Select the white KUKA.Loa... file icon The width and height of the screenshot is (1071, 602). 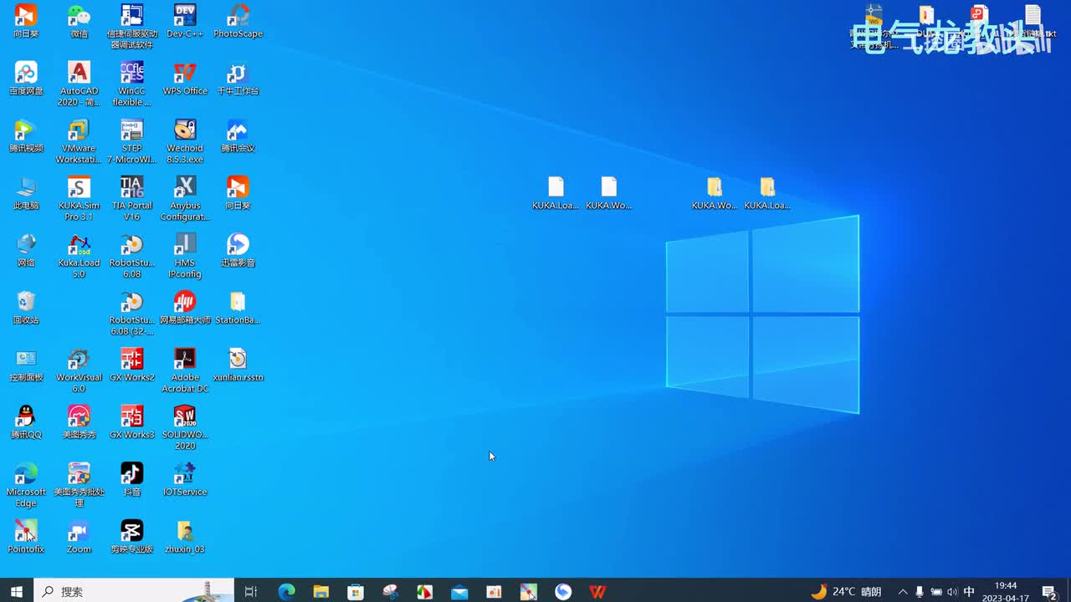click(x=556, y=193)
